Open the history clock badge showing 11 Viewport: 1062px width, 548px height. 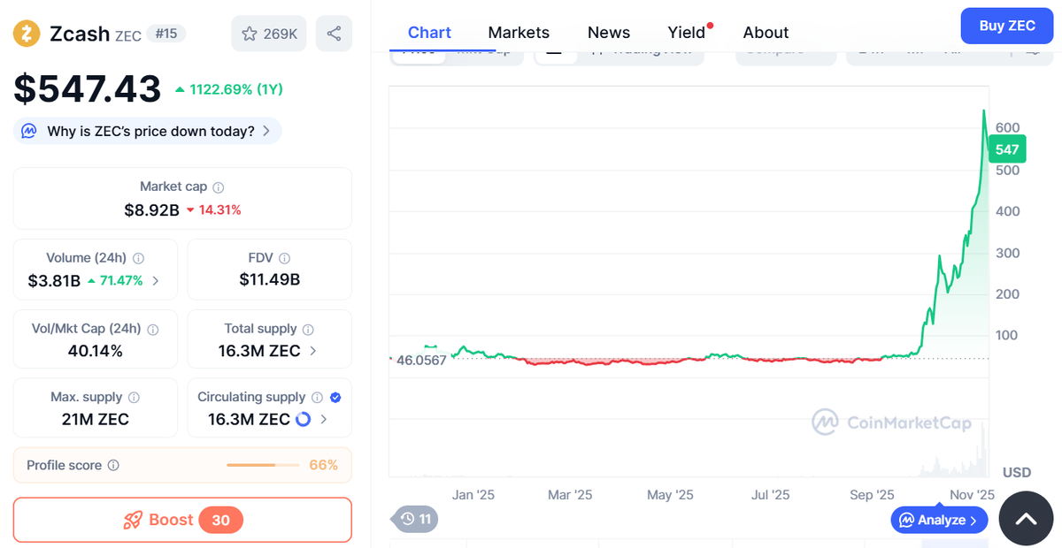[415, 519]
